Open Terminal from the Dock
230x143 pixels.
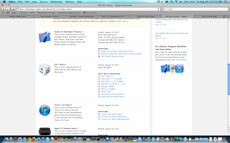pos(98,139)
